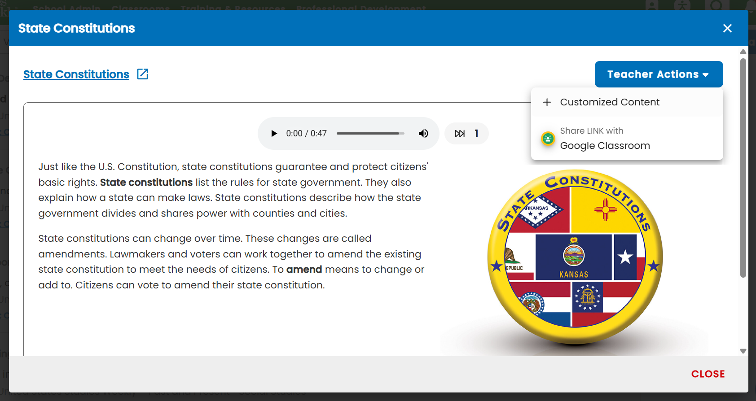Click the State Constitutions badge image
This screenshot has width=756, height=401.
pyautogui.click(x=575, y=257)
